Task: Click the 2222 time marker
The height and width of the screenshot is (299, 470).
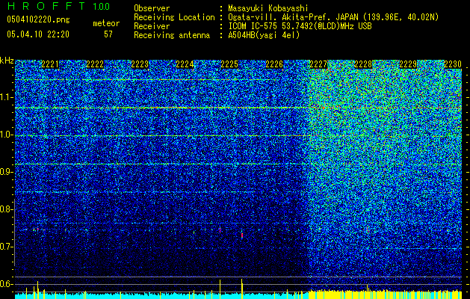Action: pos(95,64)
